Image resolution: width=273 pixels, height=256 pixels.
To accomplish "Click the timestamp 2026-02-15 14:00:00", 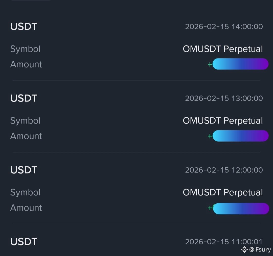I will click(x=224, y=27).
